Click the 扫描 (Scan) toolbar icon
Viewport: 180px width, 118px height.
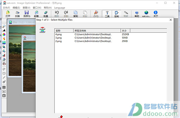[x=17, y=14]
